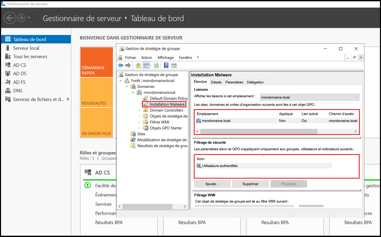
Task: Click the show/hide console tree icon
Action: pos(146,65)
